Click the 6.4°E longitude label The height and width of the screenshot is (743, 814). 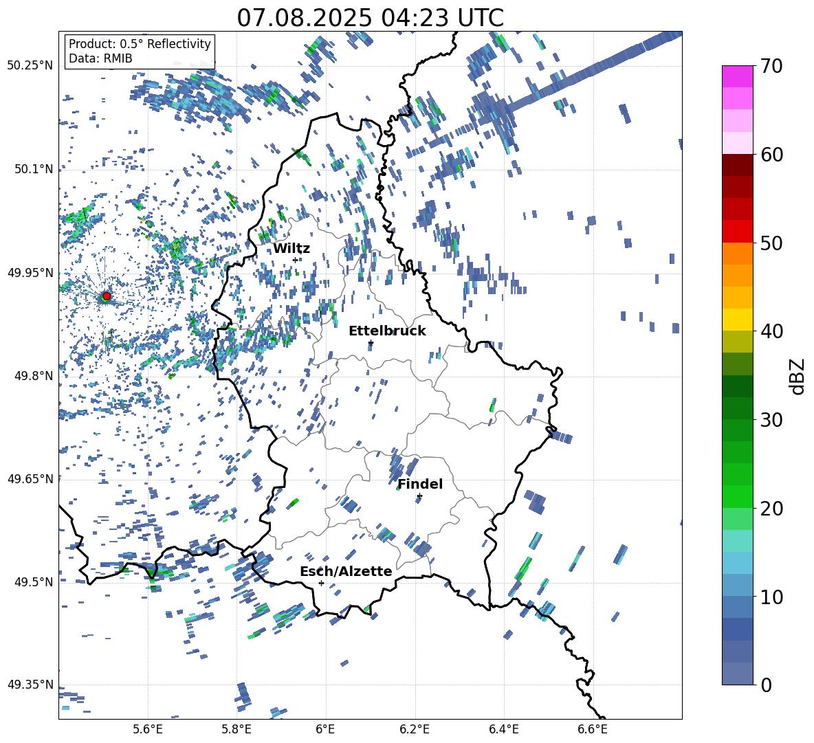click(x=503, y=729)
